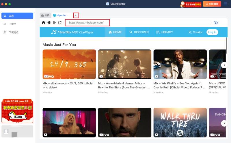Click the orange 立即購買 button

coord(212,4)
